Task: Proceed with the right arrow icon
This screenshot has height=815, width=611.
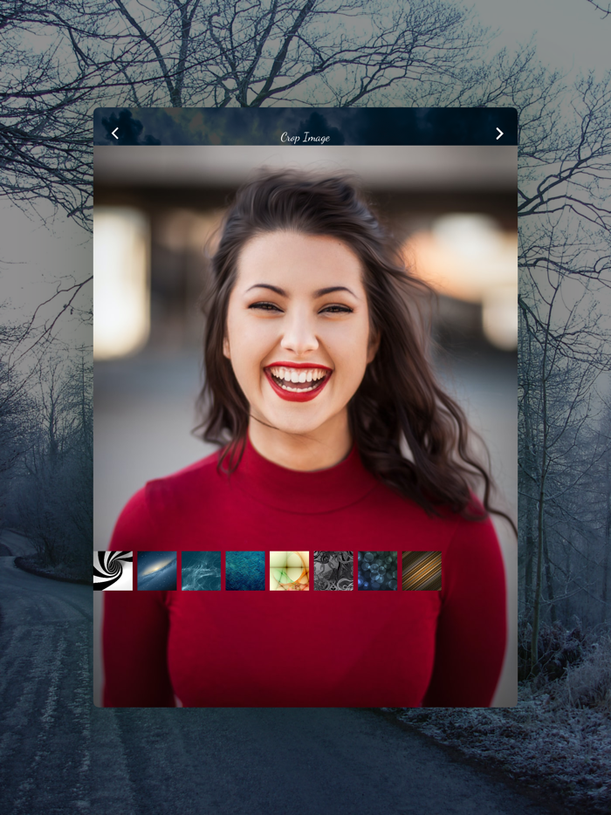Action: pyautogui.click(x=499, y=134)
